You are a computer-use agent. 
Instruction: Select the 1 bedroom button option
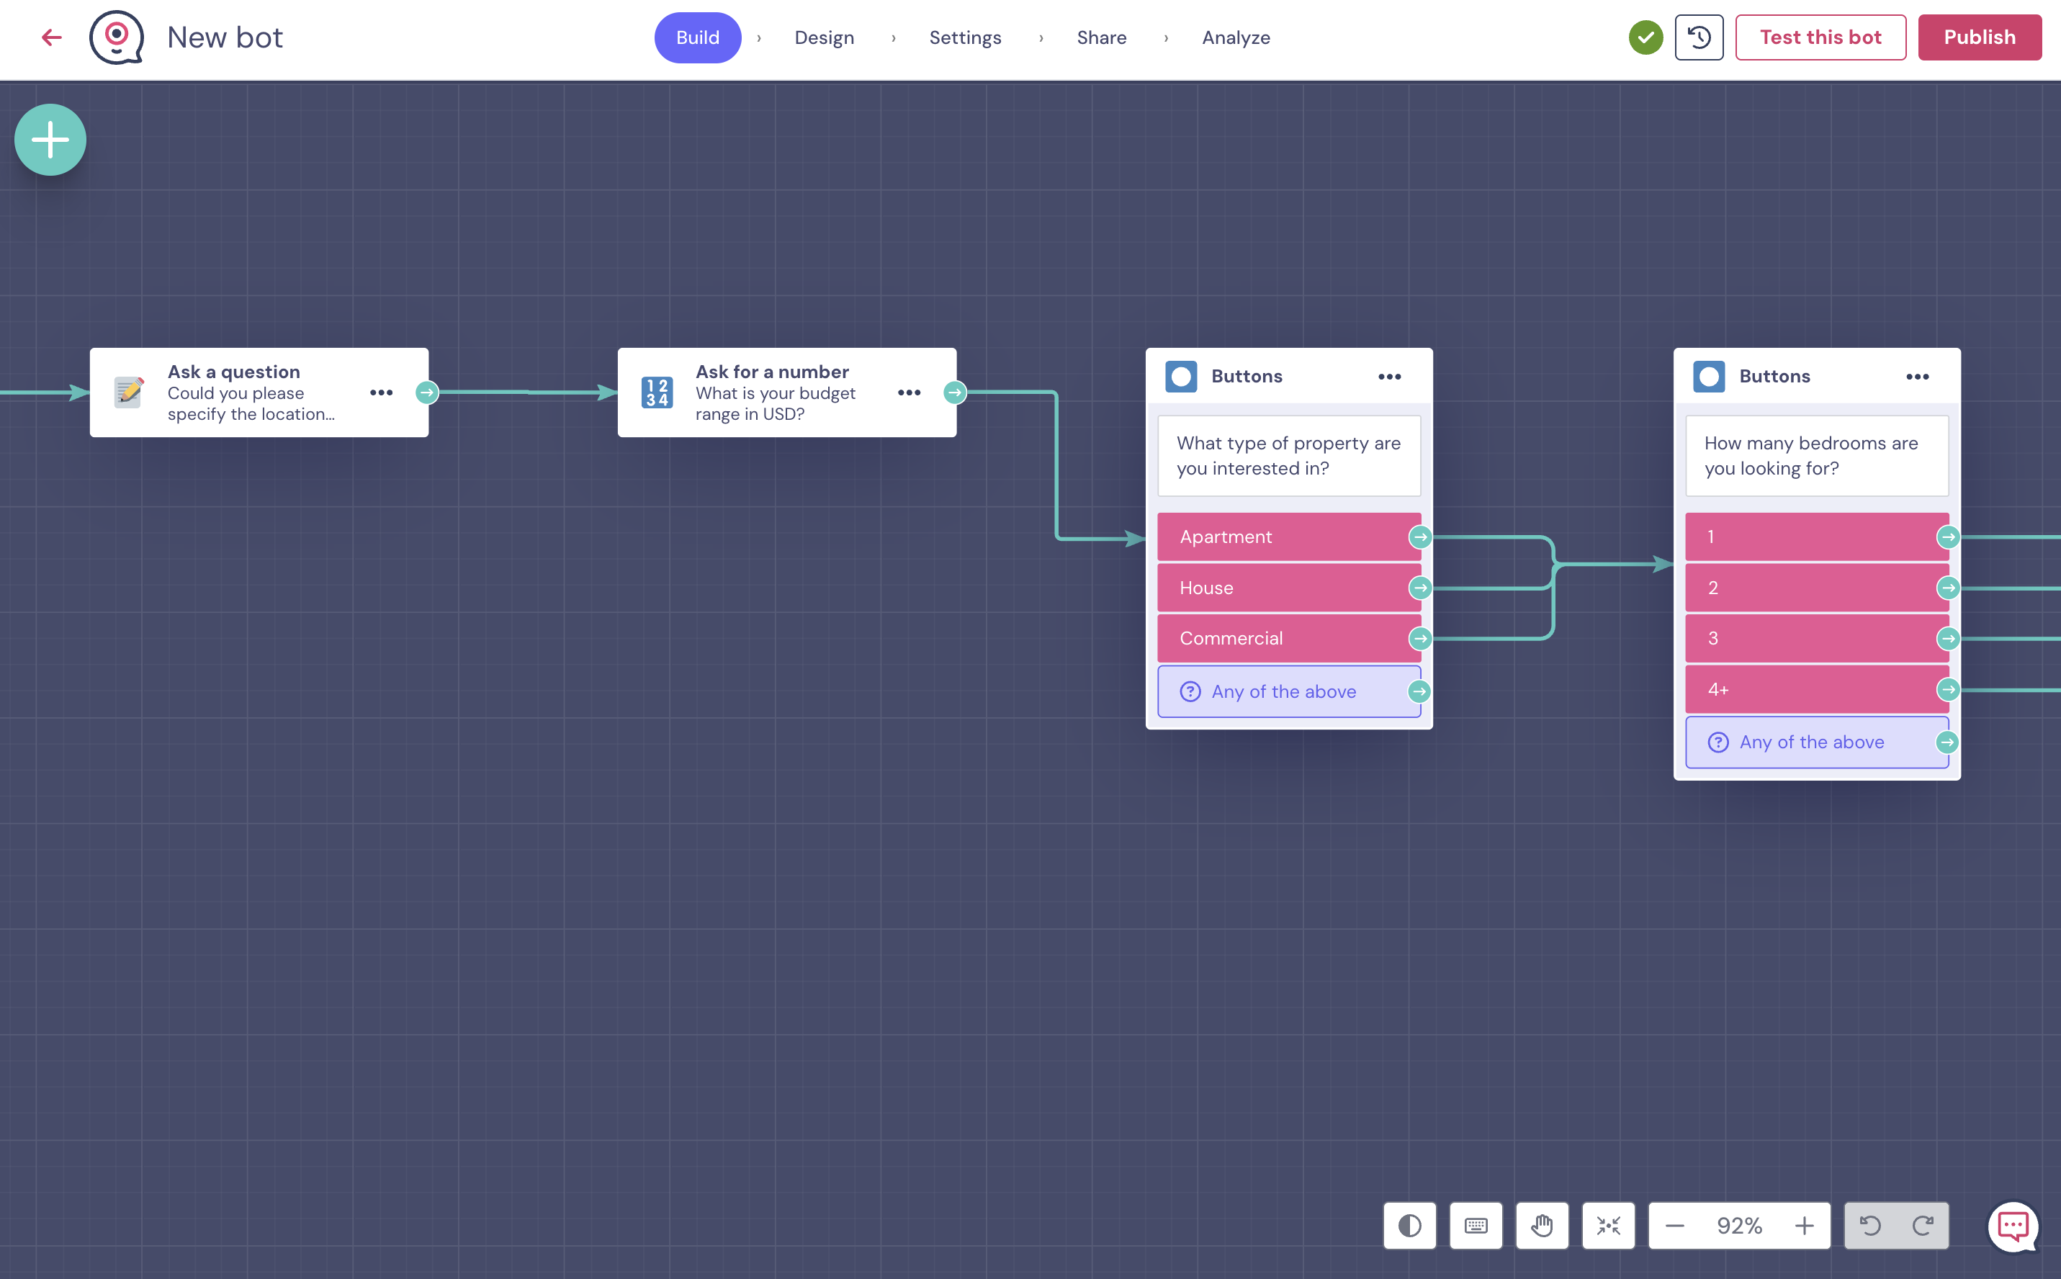click(x=1817, y=537)
